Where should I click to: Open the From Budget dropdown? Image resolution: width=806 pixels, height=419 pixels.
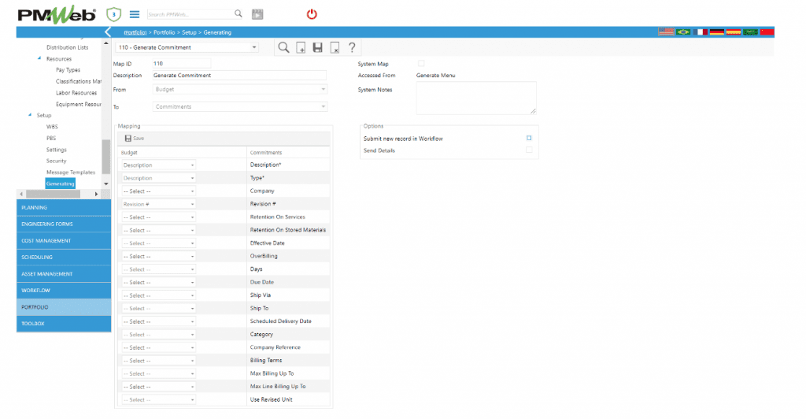[240, 89]
